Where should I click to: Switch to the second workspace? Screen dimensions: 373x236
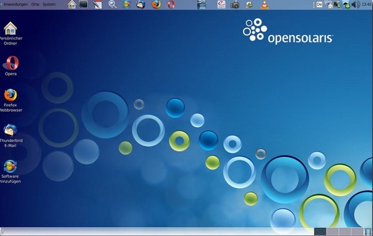332,231
